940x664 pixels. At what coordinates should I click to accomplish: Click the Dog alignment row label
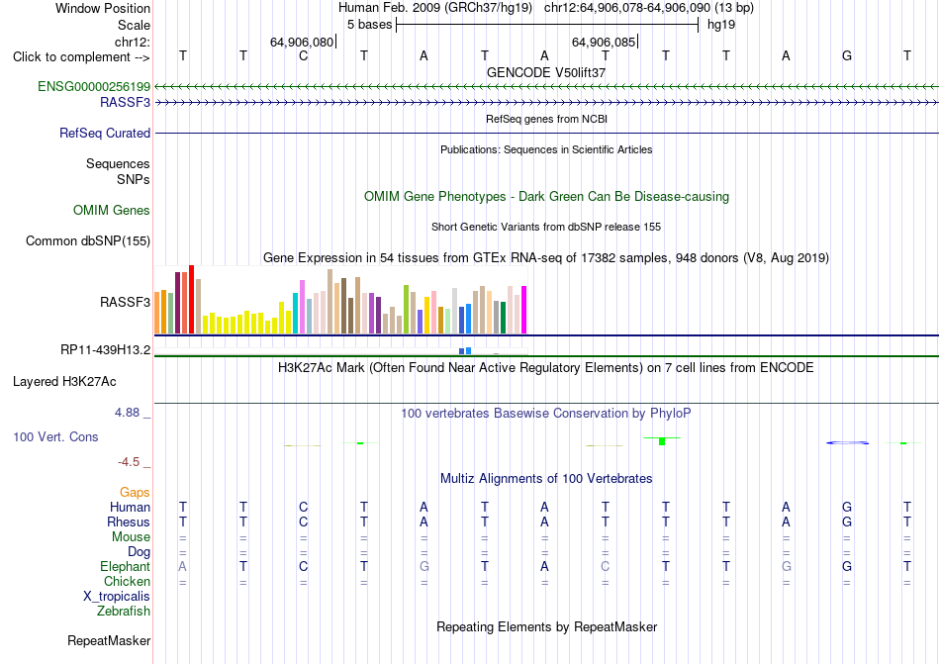(139, 551)
